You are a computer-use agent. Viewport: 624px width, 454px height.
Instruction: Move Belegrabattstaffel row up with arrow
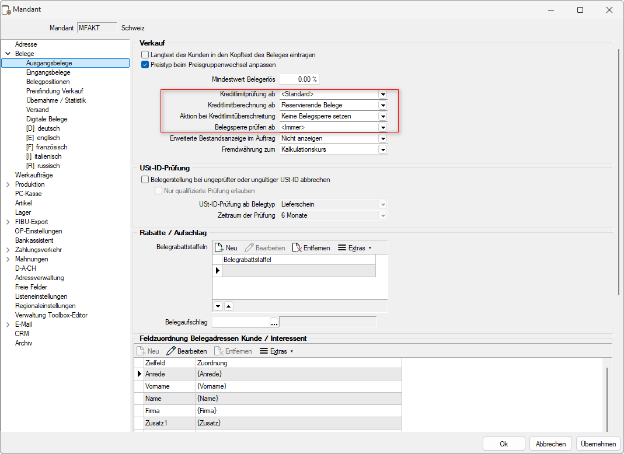click(228, 306)
